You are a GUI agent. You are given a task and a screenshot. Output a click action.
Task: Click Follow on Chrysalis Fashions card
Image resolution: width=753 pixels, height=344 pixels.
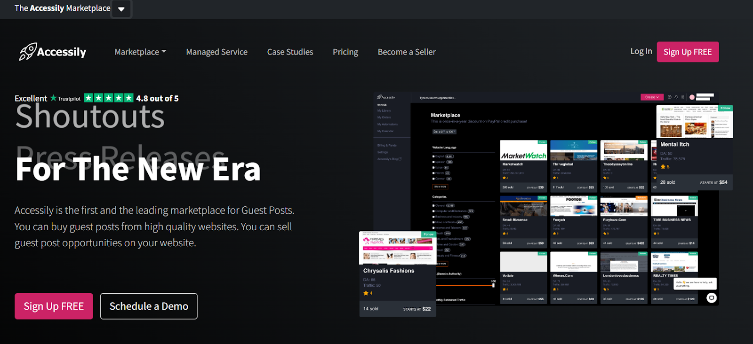[x=429, y=234]
